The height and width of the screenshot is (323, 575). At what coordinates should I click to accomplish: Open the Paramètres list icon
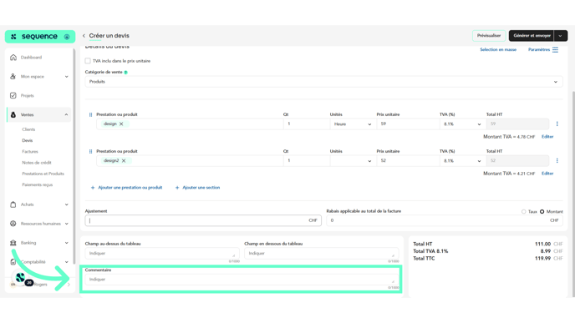(555, 50)
